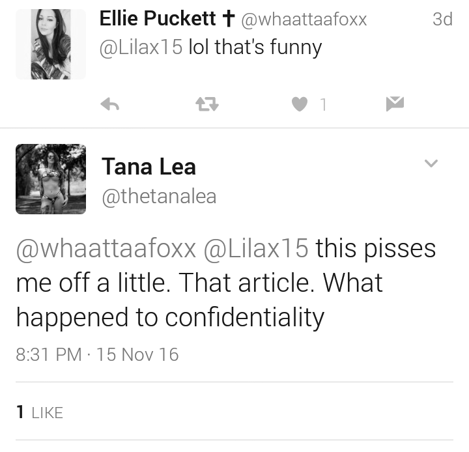469x452 pixels.
Task: Open the 8:31 PM 15 Nov 16 timestamp
Action: tap(97, 354)
